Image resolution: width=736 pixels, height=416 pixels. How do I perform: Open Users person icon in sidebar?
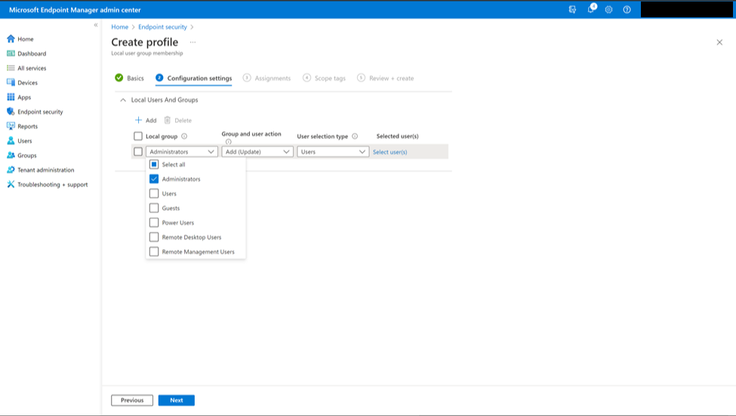[x=11, y=140]
